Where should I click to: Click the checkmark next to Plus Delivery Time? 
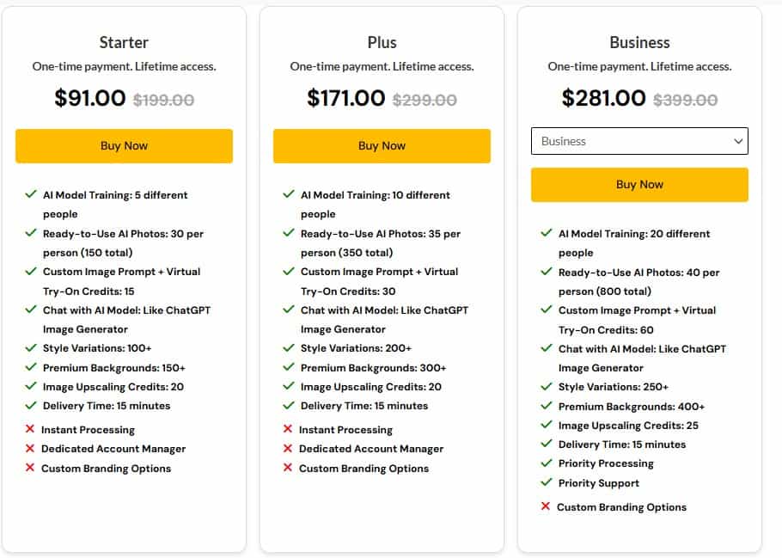(x=288, y=406)
